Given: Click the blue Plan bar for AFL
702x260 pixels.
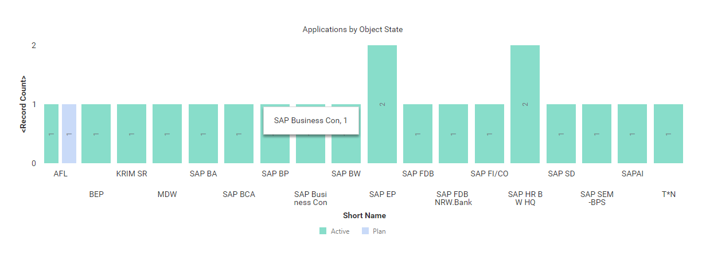Looking at the screenshot, I should coord(69,134).
